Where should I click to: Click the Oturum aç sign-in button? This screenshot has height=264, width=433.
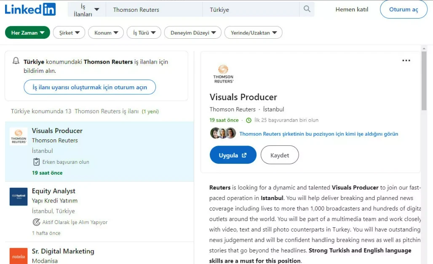(403, 10)
